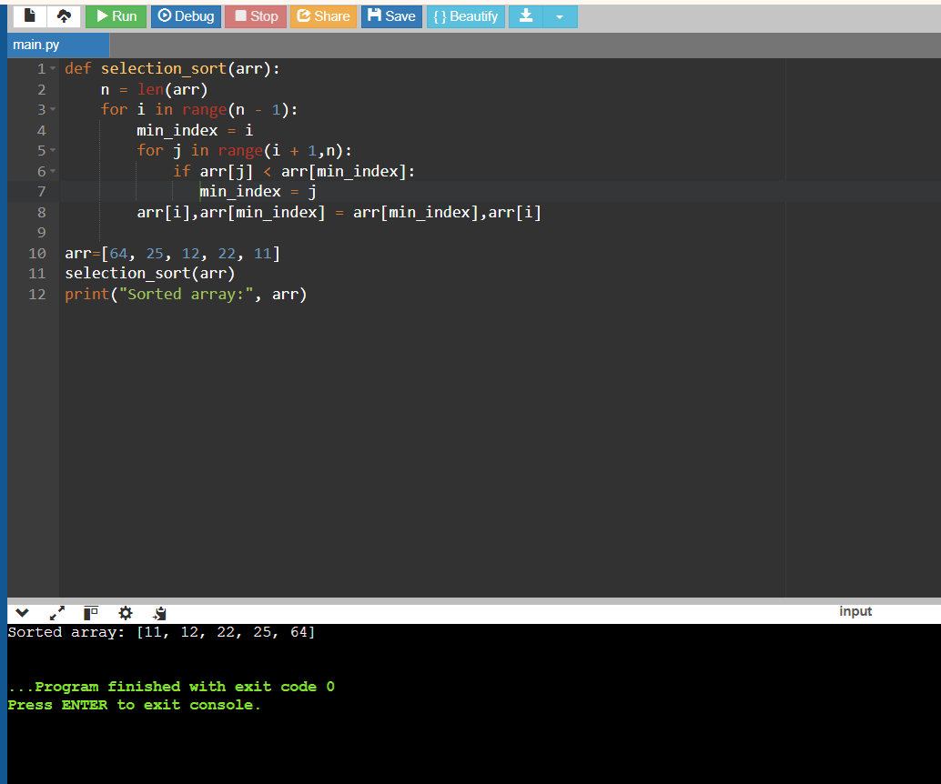This screenshot has height=784, width=941.
Task: Click the if condition on line 6
Action: [x=293, y=172]
